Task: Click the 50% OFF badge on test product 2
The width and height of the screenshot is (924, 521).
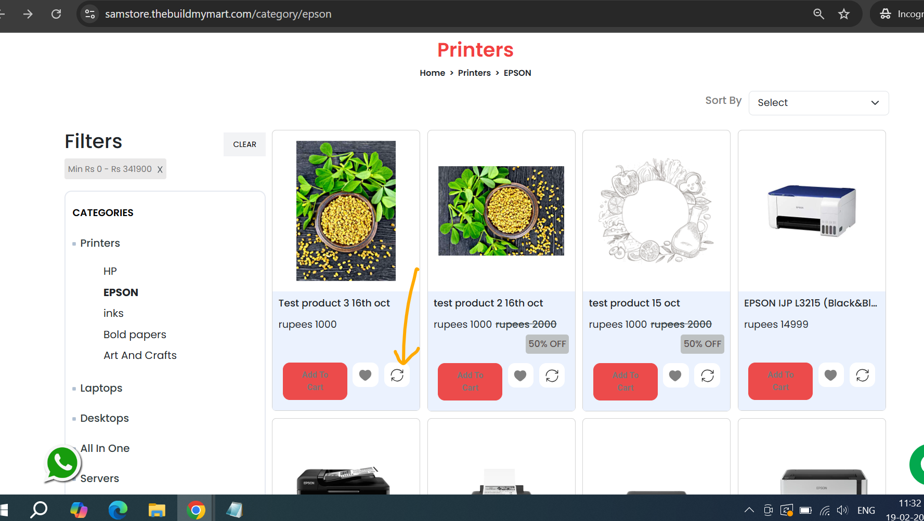Action: pos(547,344)
